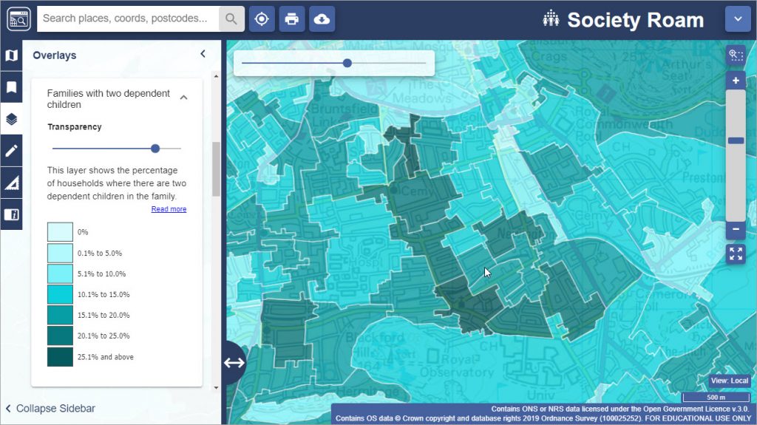Collapse the Families with two dependent children section
This screenshot has width=757, height=425.
point(184,98)
